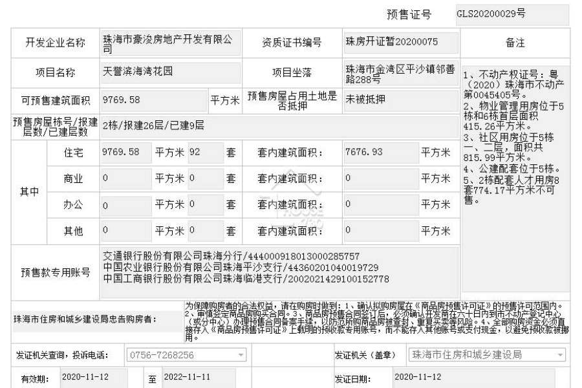Click the residential area field 9769.58
582x388 pixels.
click(x=126, y=153)
